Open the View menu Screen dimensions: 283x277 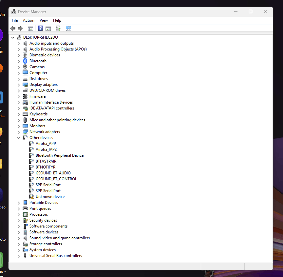coord(44,20)
